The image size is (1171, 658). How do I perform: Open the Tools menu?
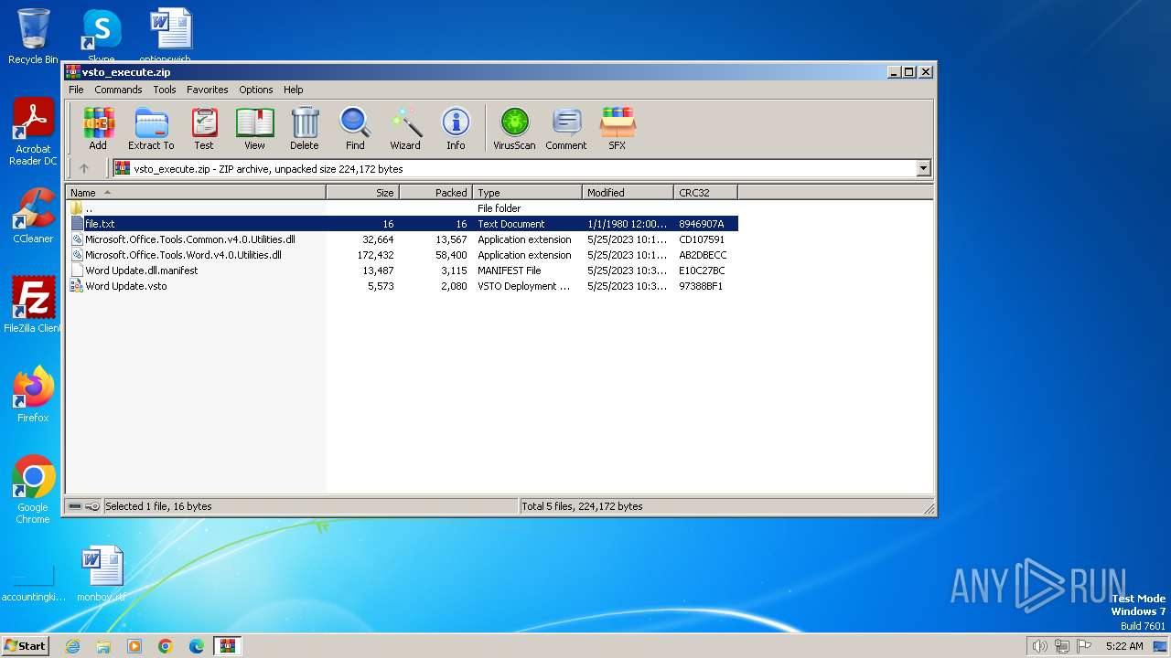click(165, 90)
